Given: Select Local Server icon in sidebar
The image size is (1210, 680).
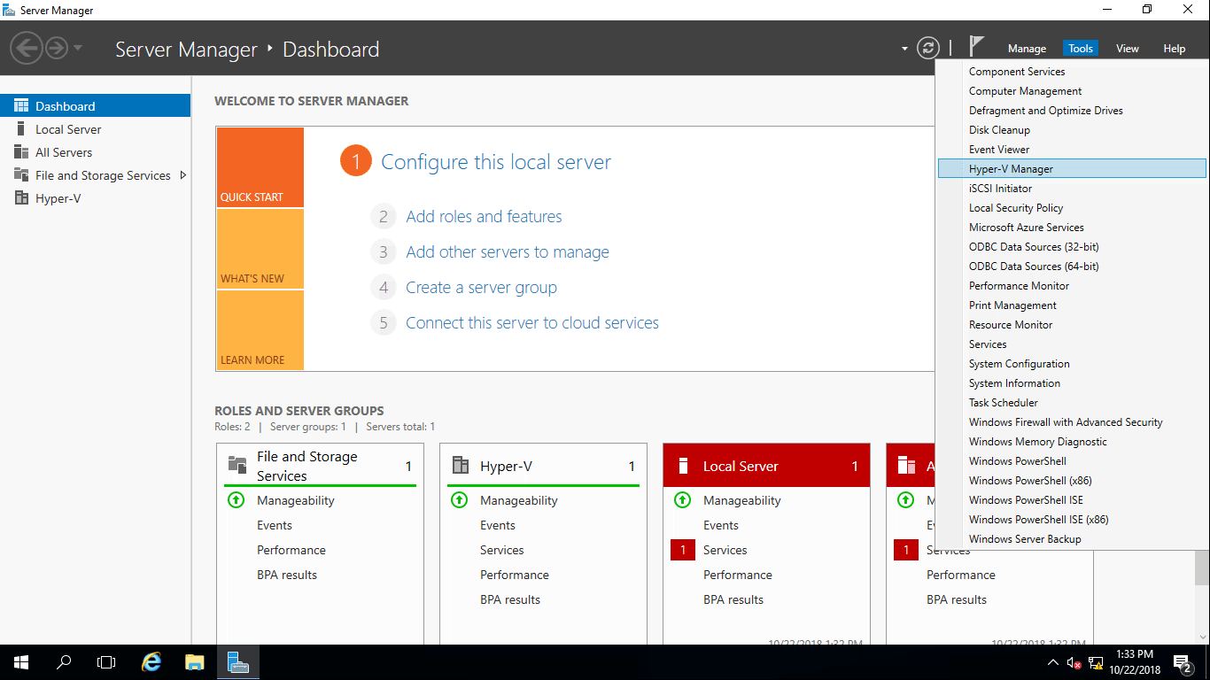Looking at the screenshot, I should 21,128.
